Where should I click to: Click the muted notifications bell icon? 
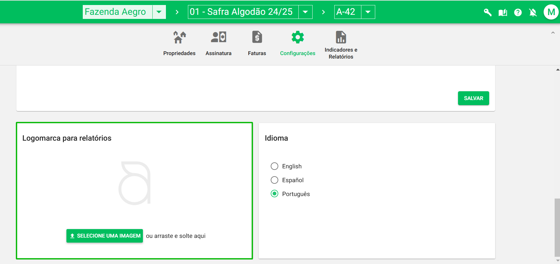(533, 12)
